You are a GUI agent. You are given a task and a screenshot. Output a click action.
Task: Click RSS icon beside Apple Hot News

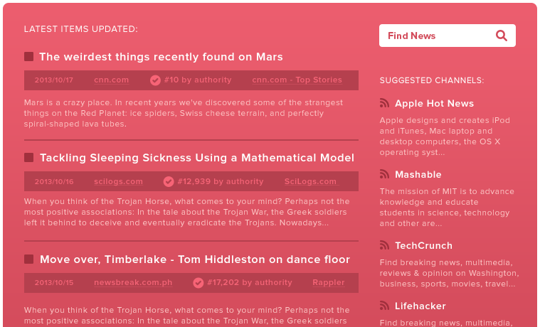pyautogui.click(x=384, y=103)
